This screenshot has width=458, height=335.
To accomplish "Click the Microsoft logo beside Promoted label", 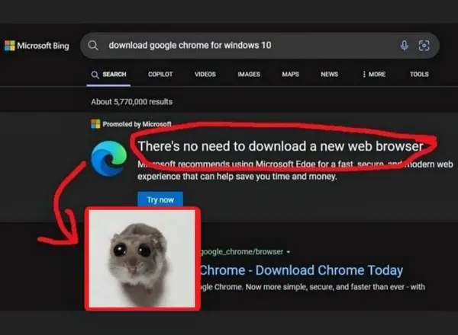I will click(95, 123).
